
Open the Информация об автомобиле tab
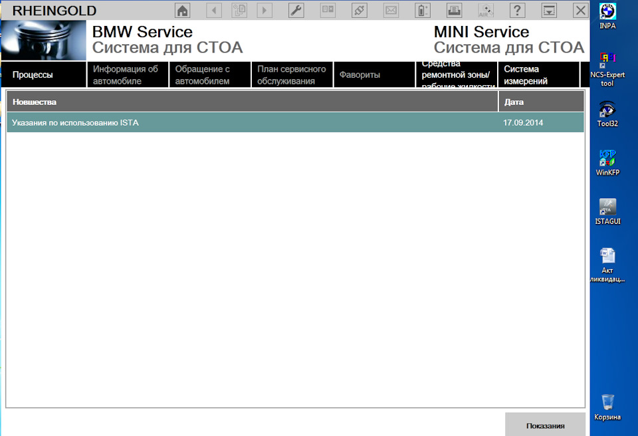127,75
